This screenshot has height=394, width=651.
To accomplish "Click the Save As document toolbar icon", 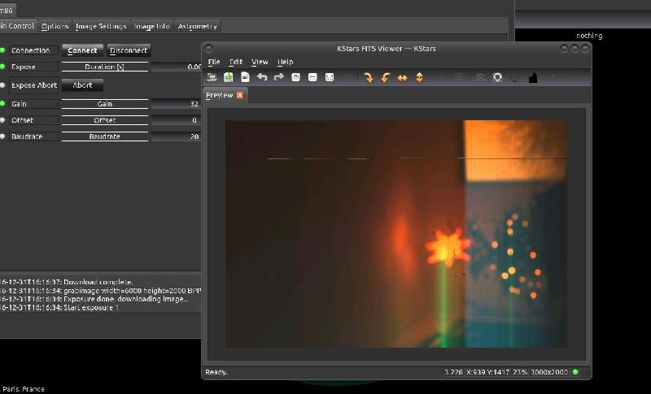I will (x=245, y=77).
